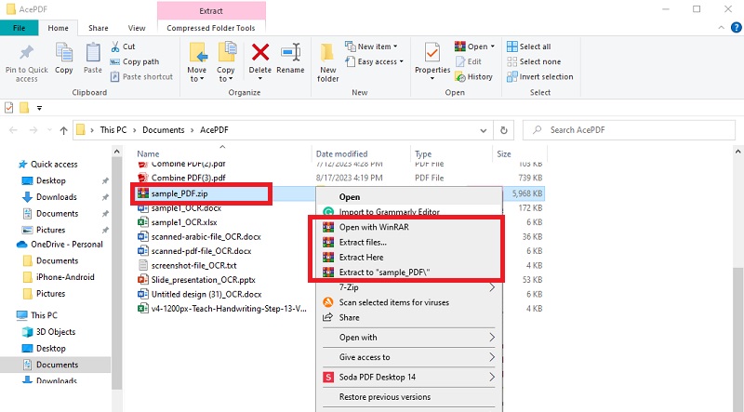Click Edit in the Open group
The height and width of the screenshot is (412, 744).
469,61
